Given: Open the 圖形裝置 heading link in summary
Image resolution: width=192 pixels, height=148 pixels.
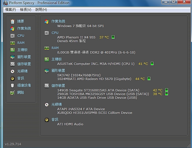Looking at the screenshot, I should (x=58, y=71).
